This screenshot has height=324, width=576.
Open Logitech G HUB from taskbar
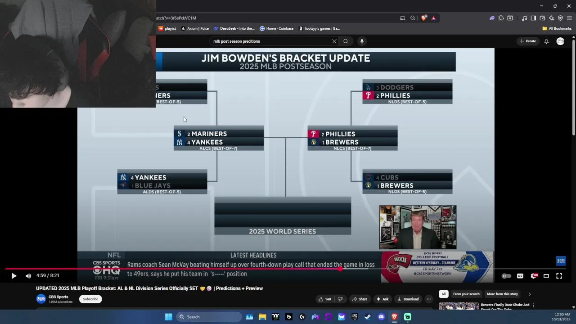302,317
